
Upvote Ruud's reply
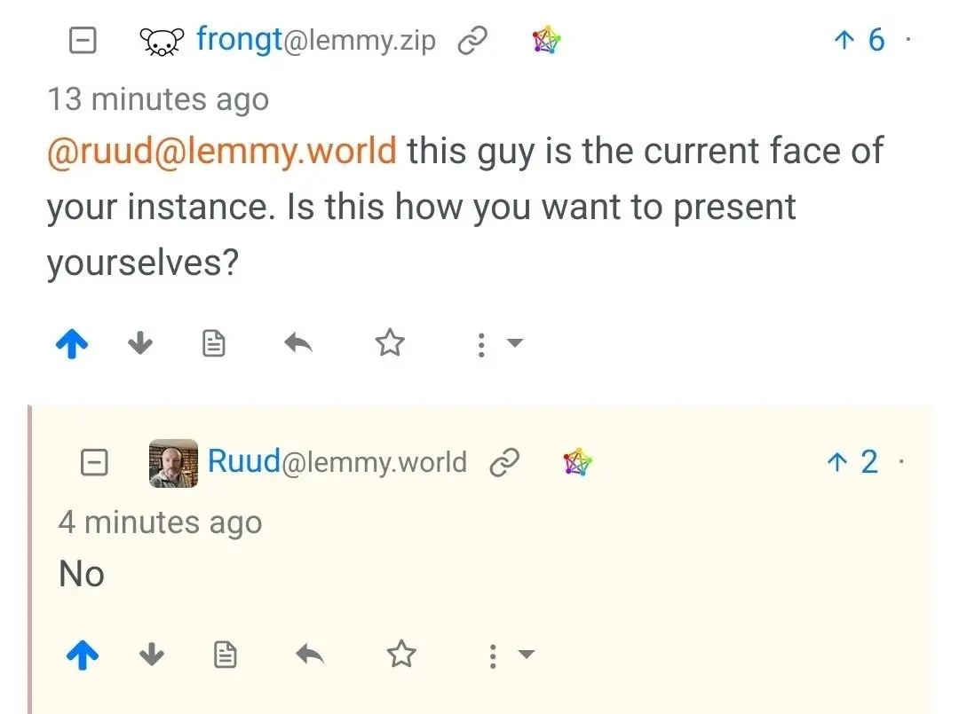click(x=83, y=656)
